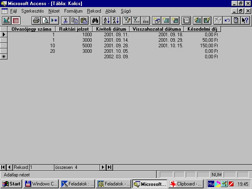Click the grayed Undo Current Record icon
252x189 pixels.
[x=218, y=20]
